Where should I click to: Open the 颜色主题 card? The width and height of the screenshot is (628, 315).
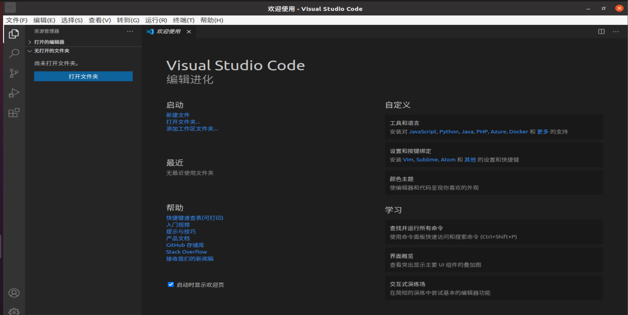pyautogui.click(x=494, y=183)
